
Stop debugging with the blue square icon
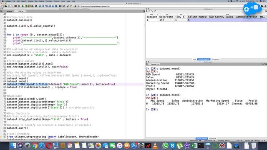(56, 6)
